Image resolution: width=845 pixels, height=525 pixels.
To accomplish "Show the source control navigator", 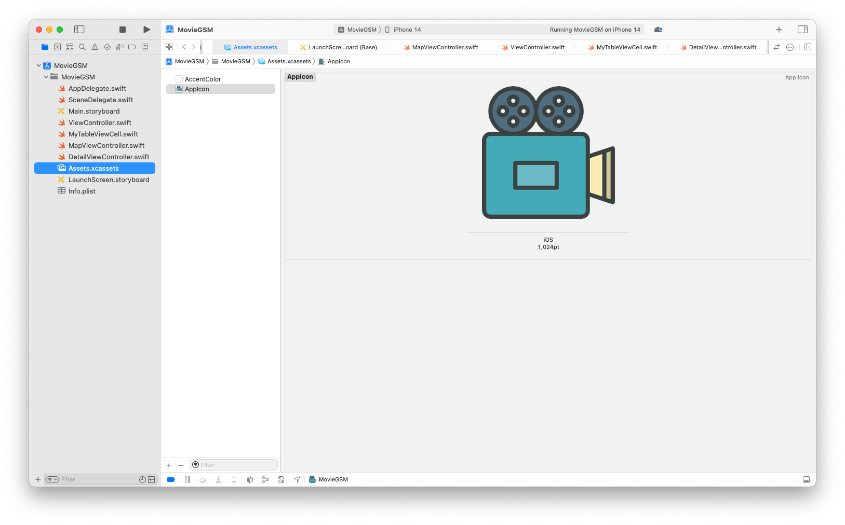I will pyautogui.click(x=57, y=47).
